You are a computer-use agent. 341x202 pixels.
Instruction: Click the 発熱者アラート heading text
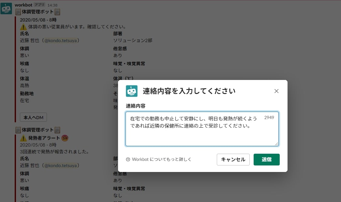point(44,138)
